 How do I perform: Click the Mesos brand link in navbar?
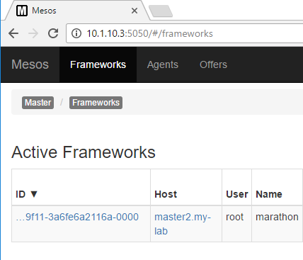point(30,64)
